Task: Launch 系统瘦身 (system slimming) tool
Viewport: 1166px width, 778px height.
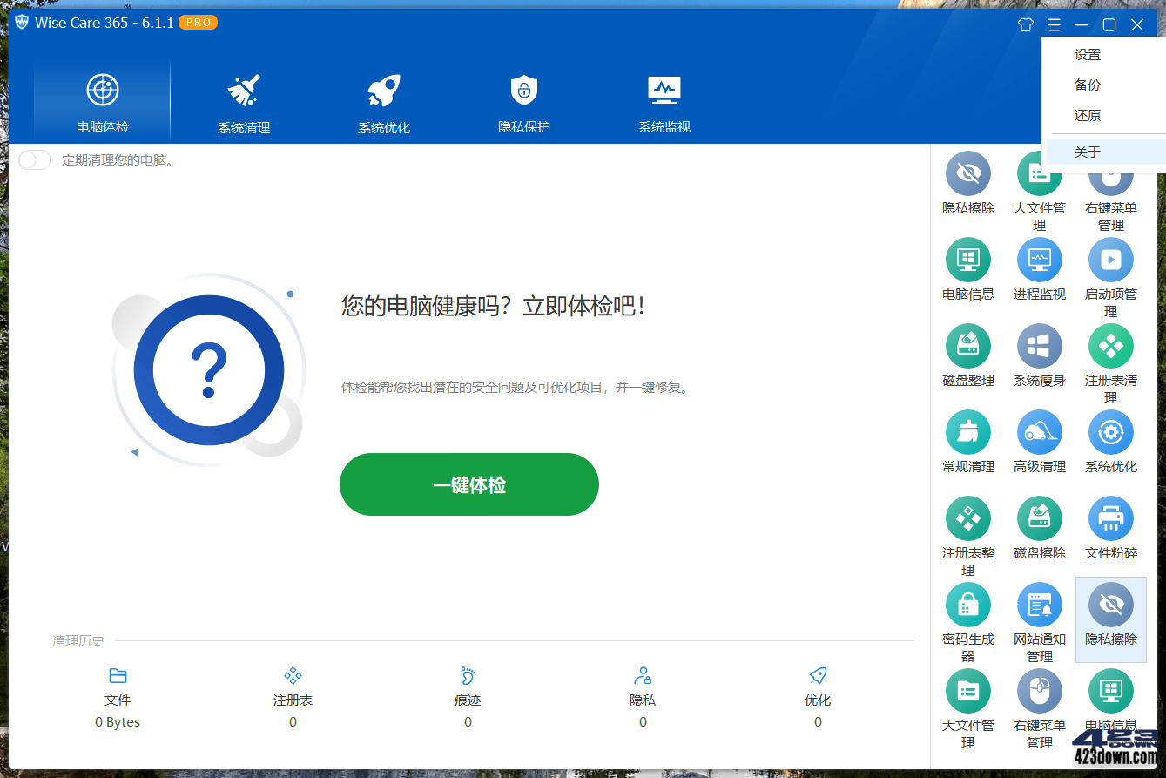Action: tap(1039, 346)
